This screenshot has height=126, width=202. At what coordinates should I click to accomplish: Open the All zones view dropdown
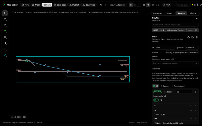pyautogui.click(x=122, y=5)
